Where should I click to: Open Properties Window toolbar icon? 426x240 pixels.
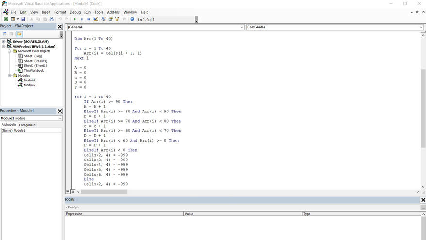110,19
